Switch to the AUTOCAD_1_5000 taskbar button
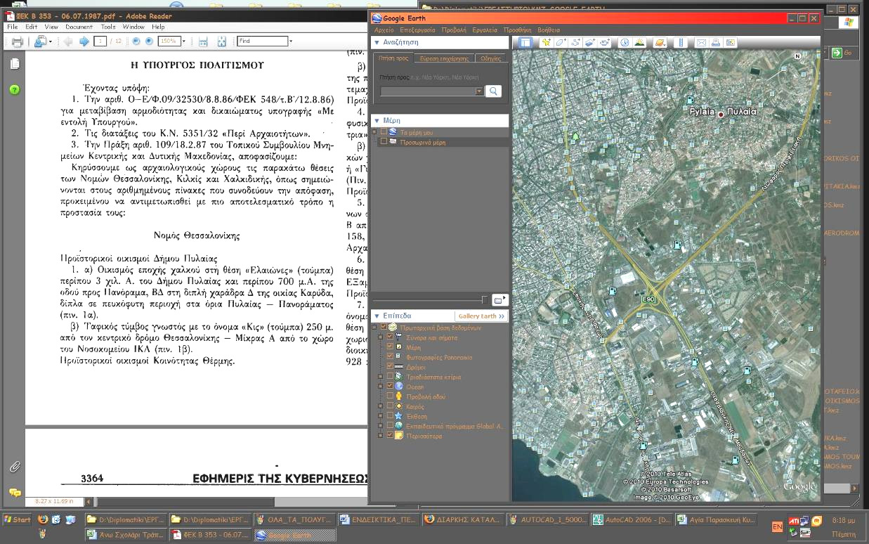This screenshot has width=869, height=544. coord(547,520)
